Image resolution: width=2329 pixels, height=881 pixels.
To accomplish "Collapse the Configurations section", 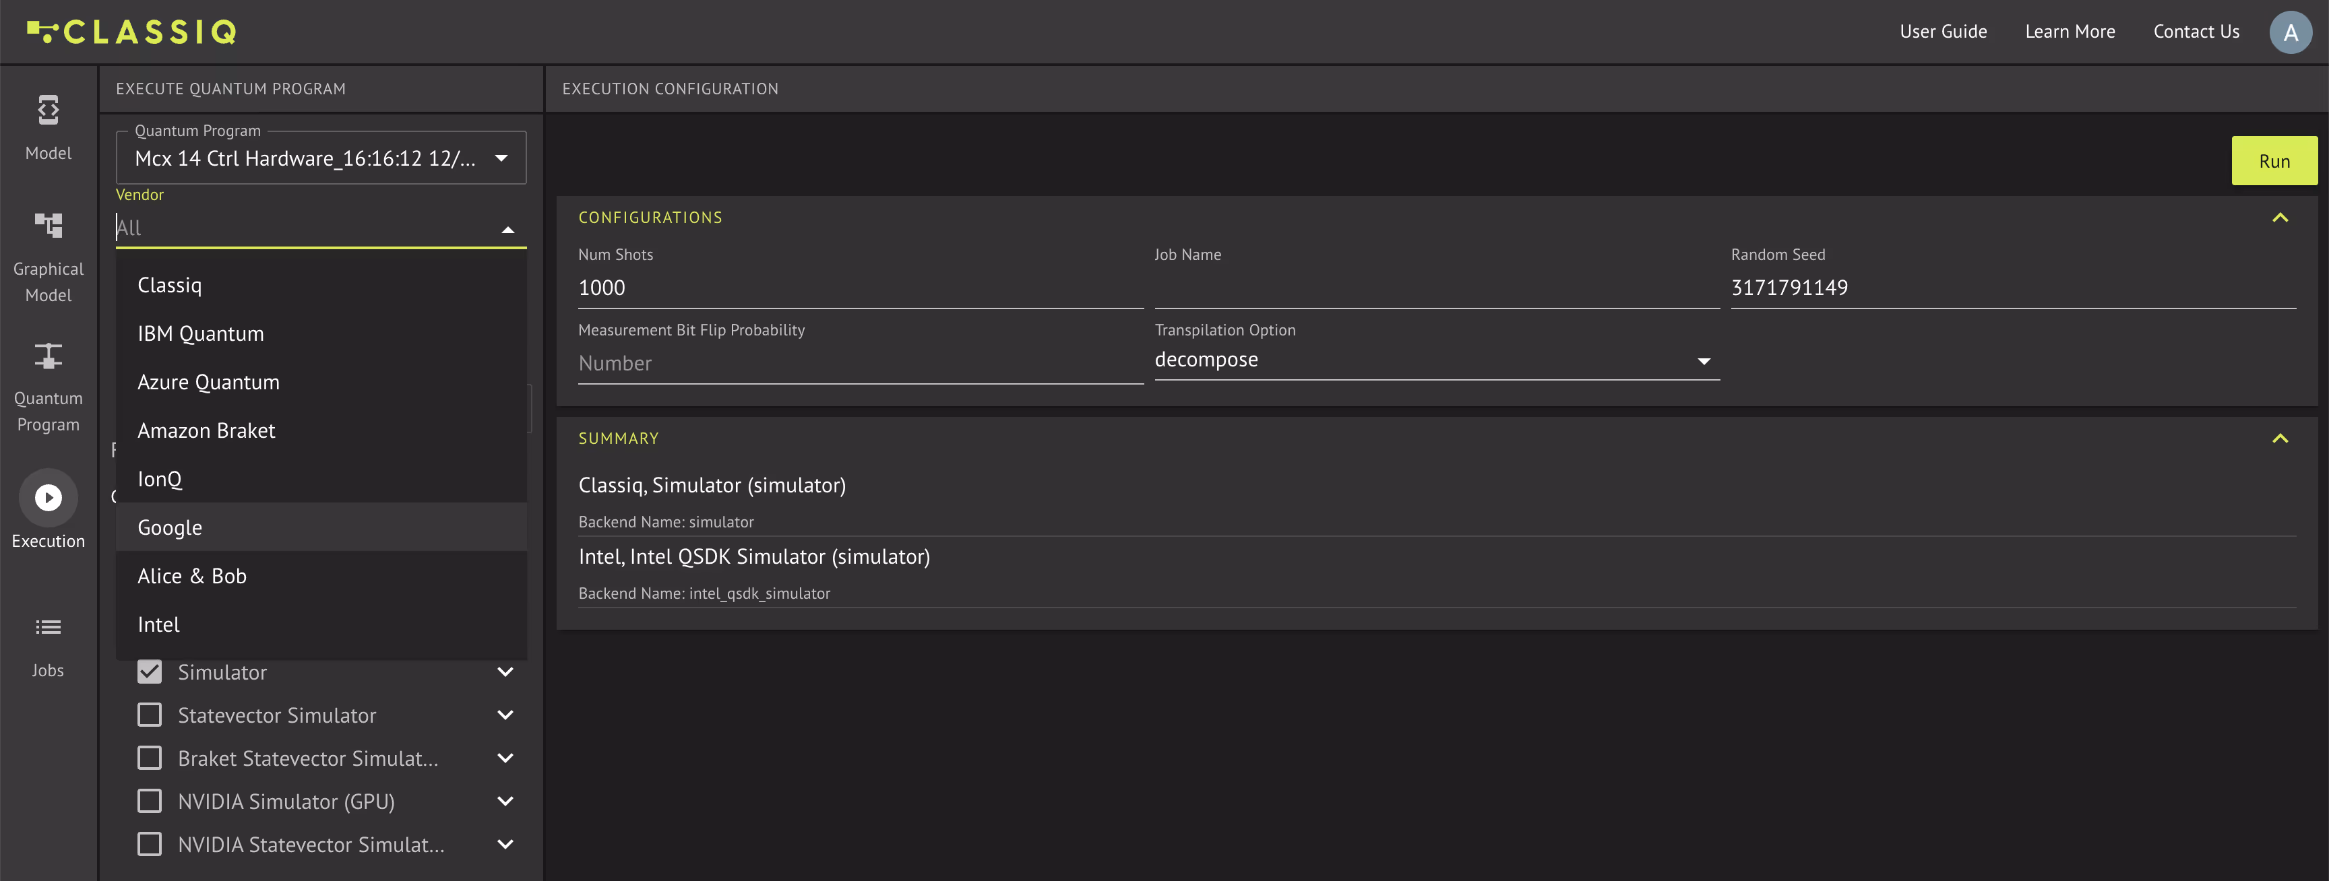I will coord(2279,218).
